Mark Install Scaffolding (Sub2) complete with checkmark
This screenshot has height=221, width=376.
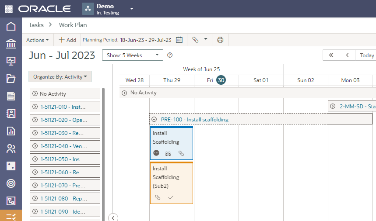coord(171,197)
